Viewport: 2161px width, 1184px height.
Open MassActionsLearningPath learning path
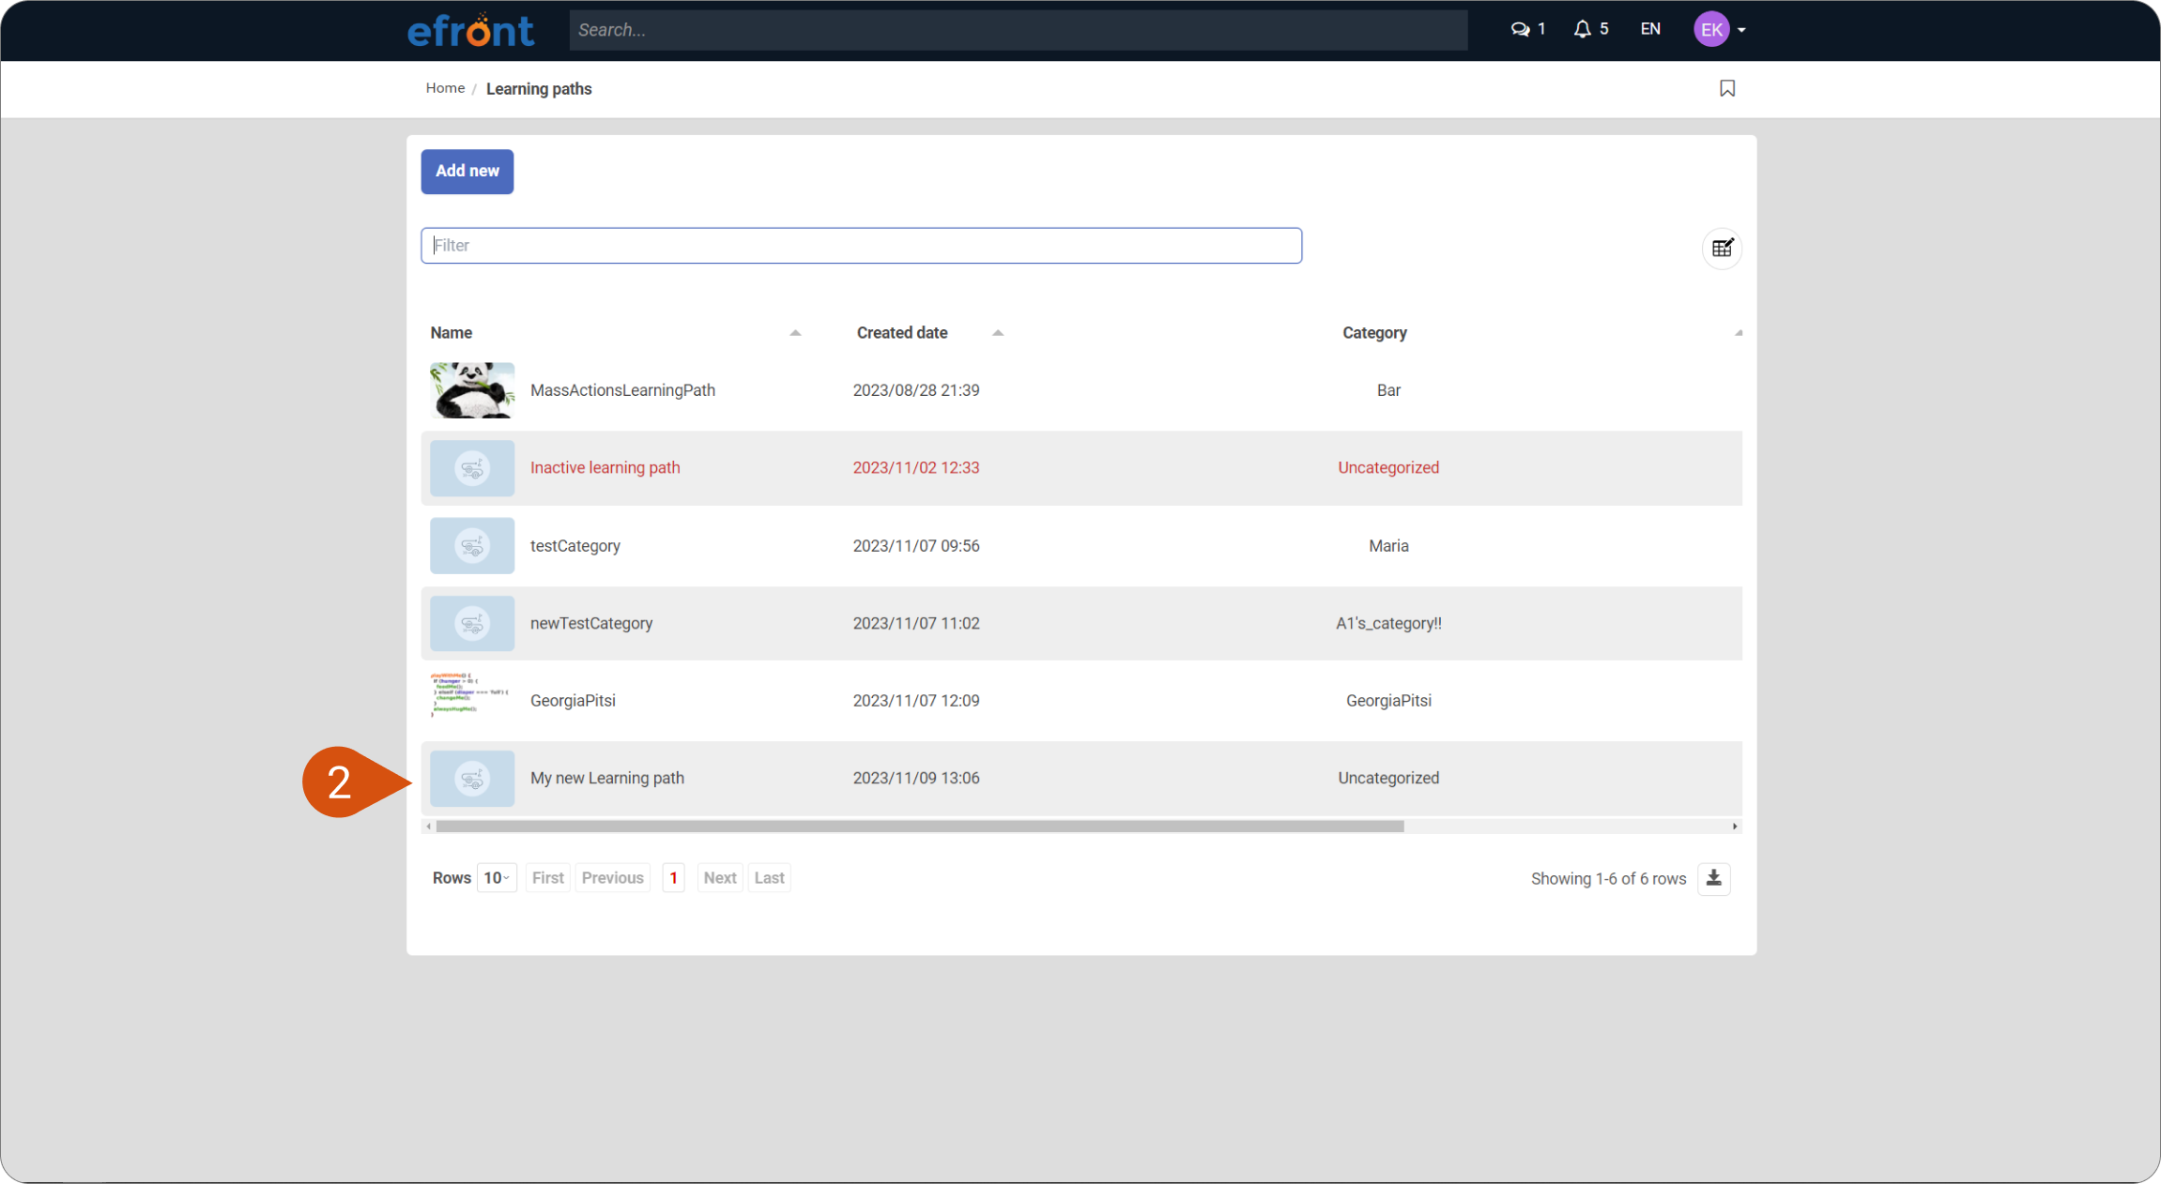(622, 390)
